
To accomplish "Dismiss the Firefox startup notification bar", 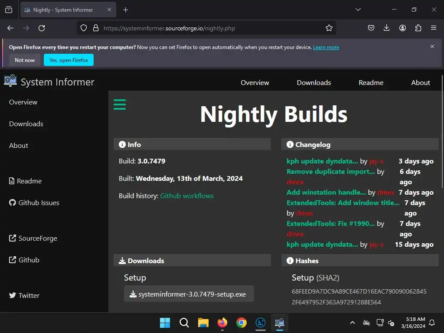I will (432, 46).
